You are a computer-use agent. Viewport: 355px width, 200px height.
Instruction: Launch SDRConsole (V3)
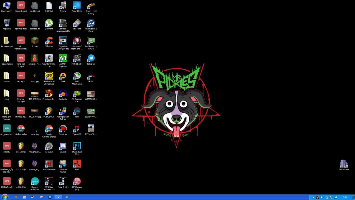point(77,184)
